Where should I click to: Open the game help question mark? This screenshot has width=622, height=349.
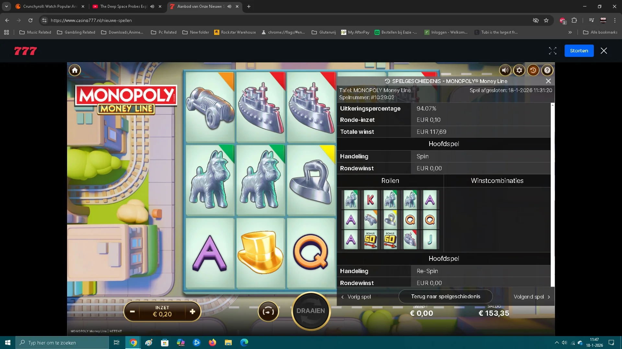click(x=547, y=70)
